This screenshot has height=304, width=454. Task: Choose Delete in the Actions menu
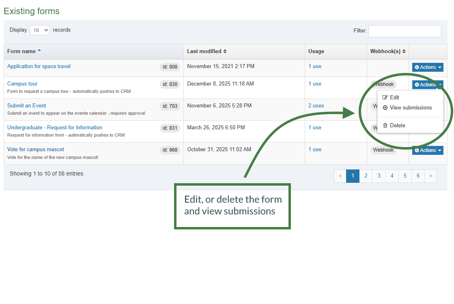point(397,126)
